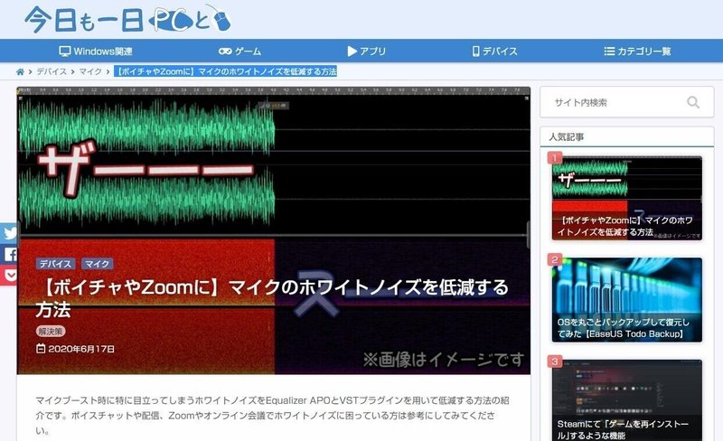This screenshot has width=723, height=441.
Task: Click the monitor icon beside Windows関連
Action: (x=64, y=52)
